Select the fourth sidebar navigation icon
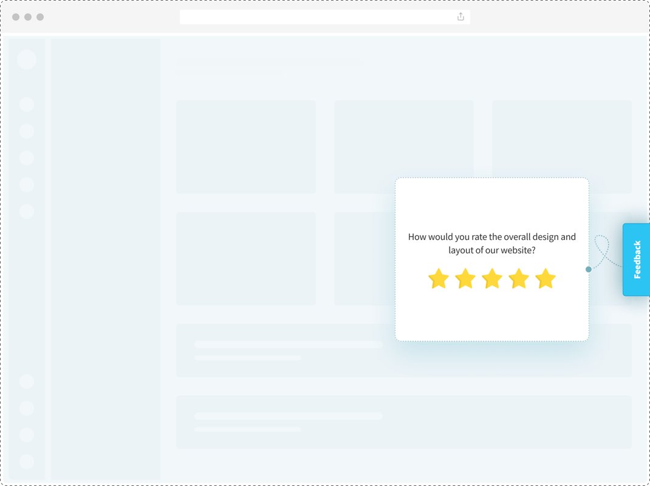This screenshot has height=486, width=650. click(x=27, y=183)
